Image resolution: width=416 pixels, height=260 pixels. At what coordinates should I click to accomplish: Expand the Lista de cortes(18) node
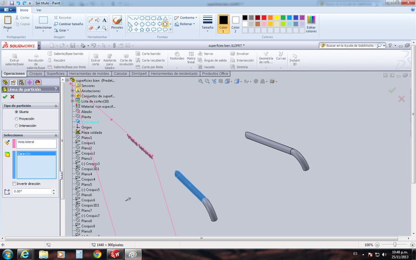point(72,101)
